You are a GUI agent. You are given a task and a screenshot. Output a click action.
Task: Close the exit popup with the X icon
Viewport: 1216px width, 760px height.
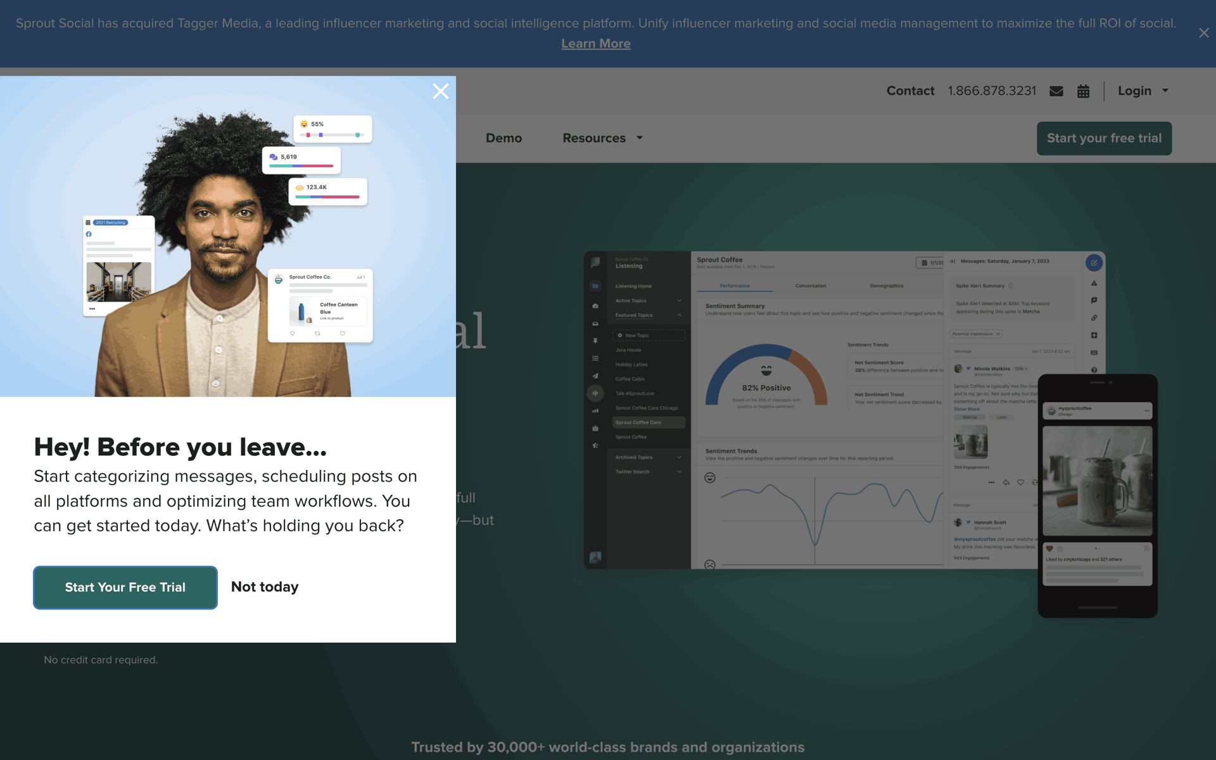[x=441, y=91]
